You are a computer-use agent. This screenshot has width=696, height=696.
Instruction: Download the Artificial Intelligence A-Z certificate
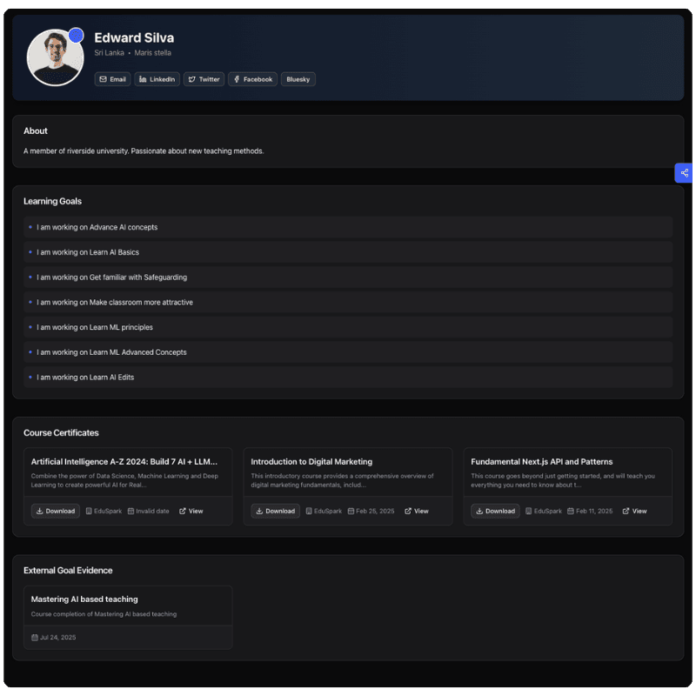[56, 511]
